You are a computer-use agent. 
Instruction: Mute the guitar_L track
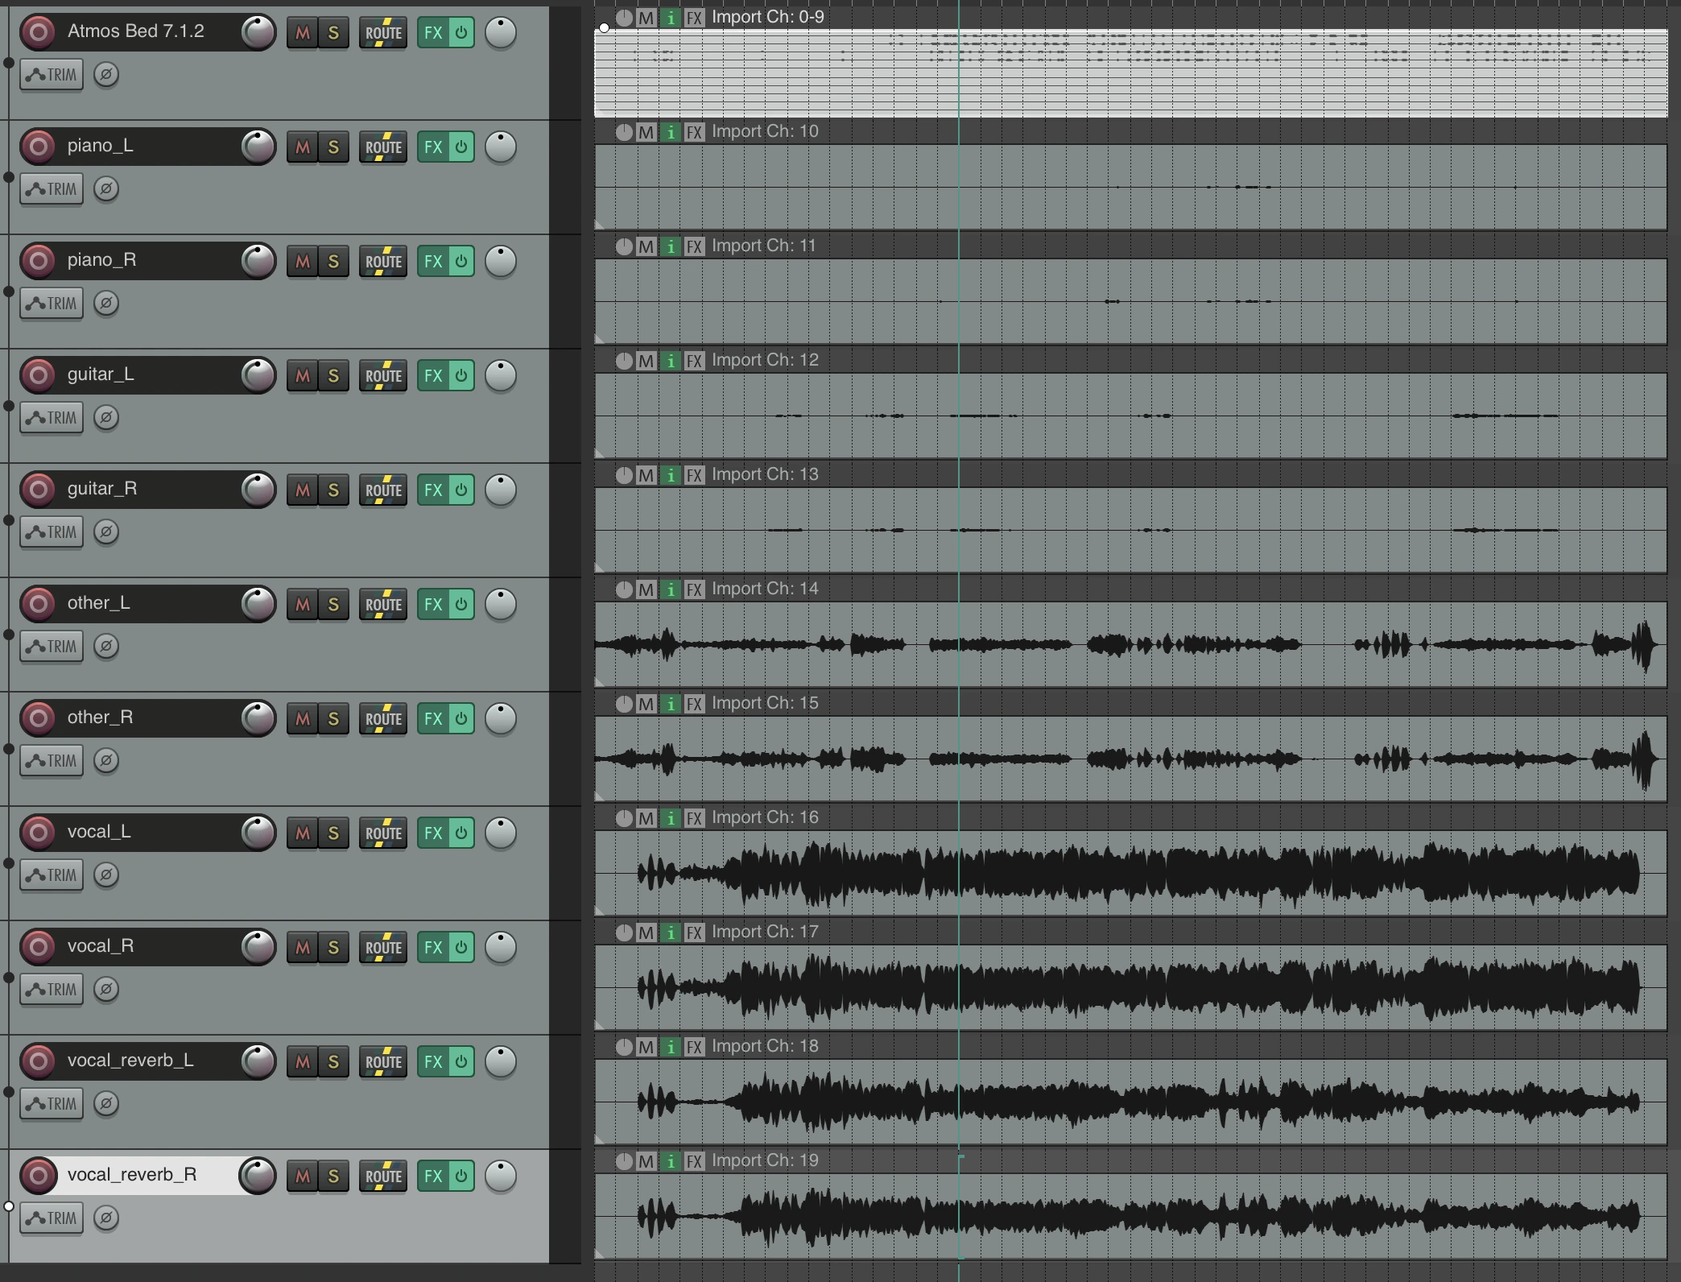coord(302,375)
